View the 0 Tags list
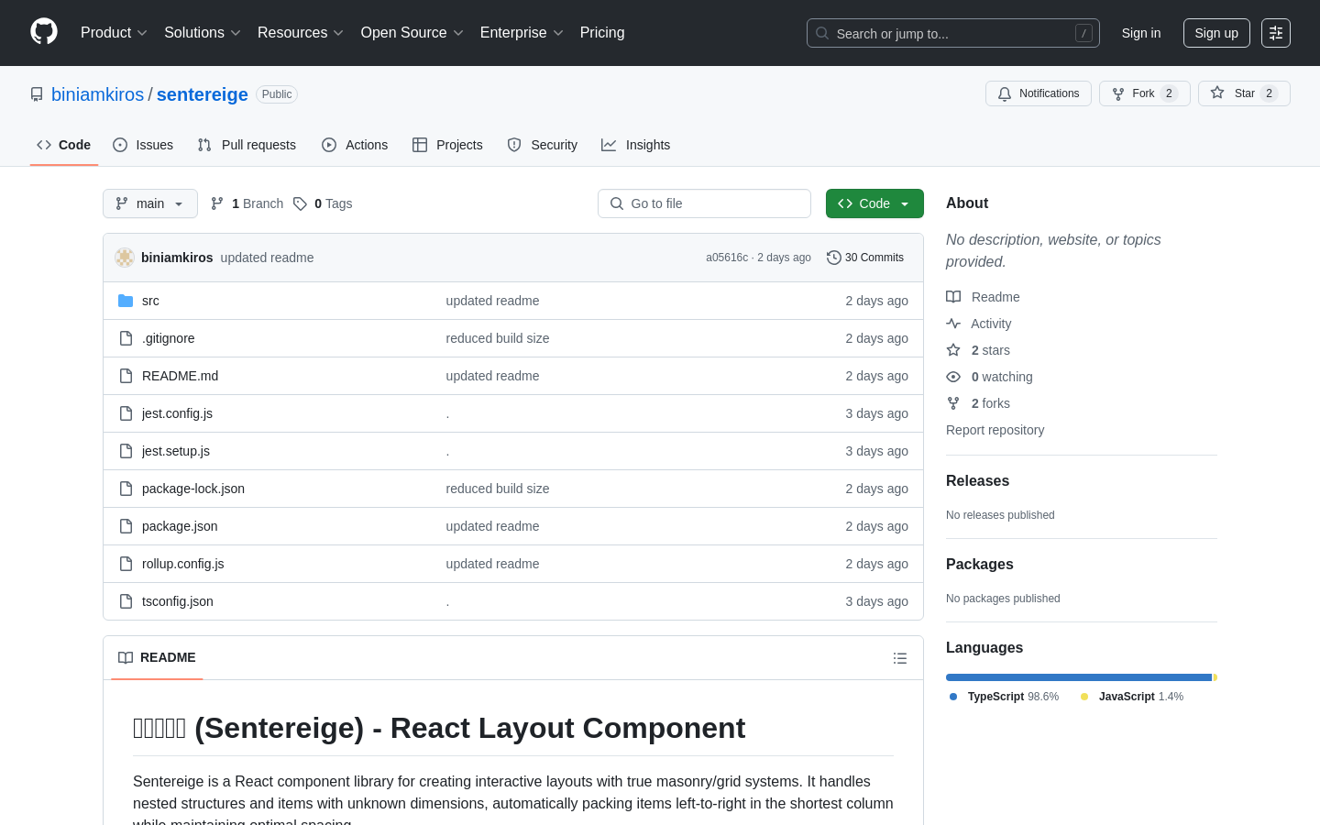1320x825 pixels. tap(323, 203)
